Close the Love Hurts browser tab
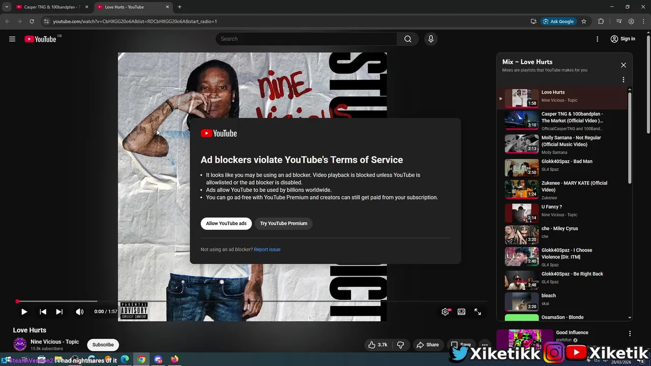The height and width of the screenshot is (366, 651). click(167, 7)
